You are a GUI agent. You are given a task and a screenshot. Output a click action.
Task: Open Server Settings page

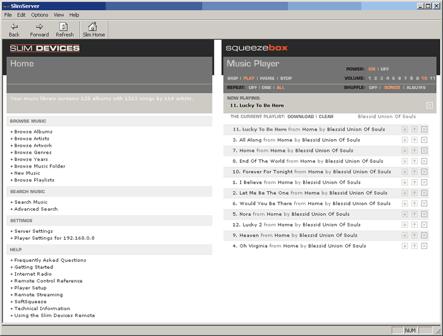[34, 231]
